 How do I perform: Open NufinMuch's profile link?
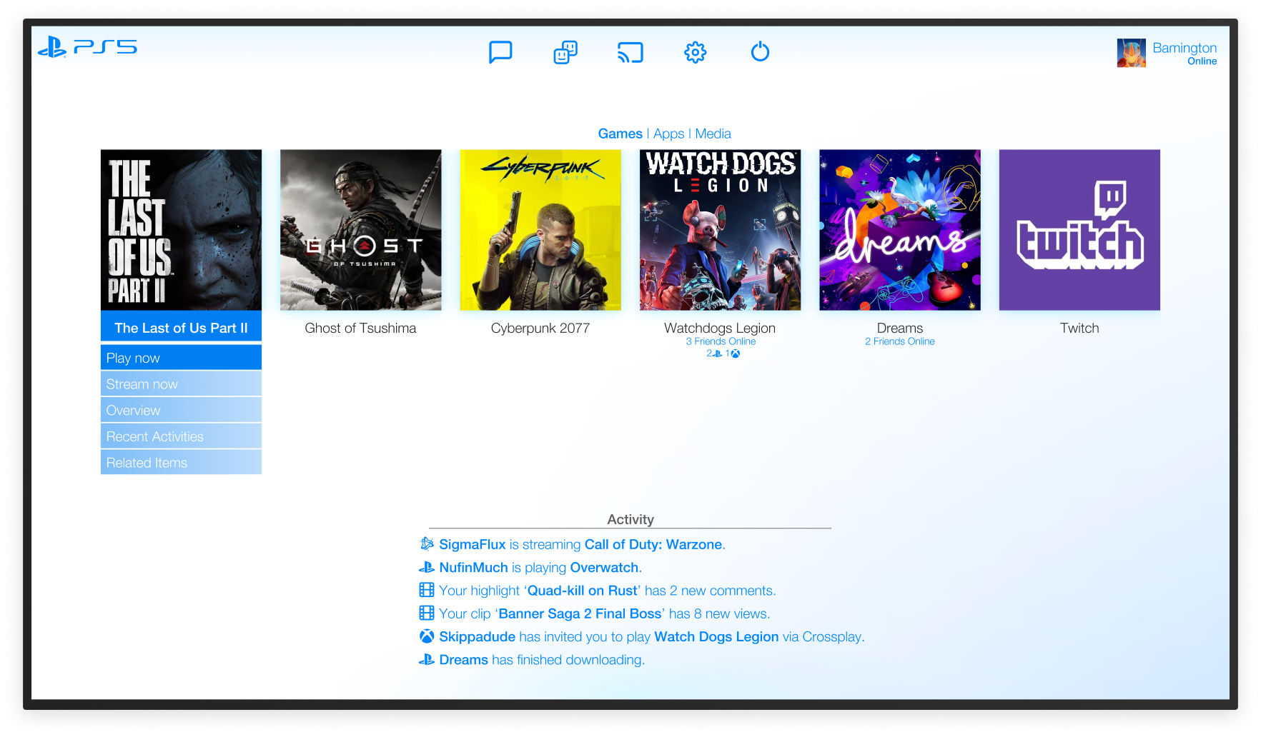click(x=473, y=567)
